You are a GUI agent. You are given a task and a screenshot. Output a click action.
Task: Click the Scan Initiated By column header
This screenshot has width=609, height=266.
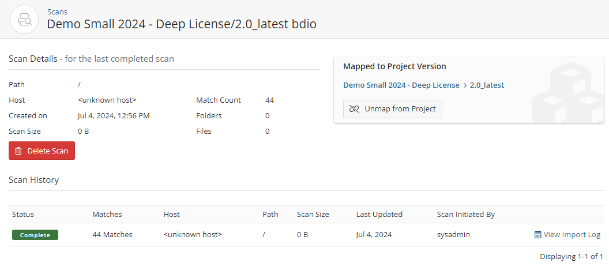pyautogui.click(x=465, y=214)
